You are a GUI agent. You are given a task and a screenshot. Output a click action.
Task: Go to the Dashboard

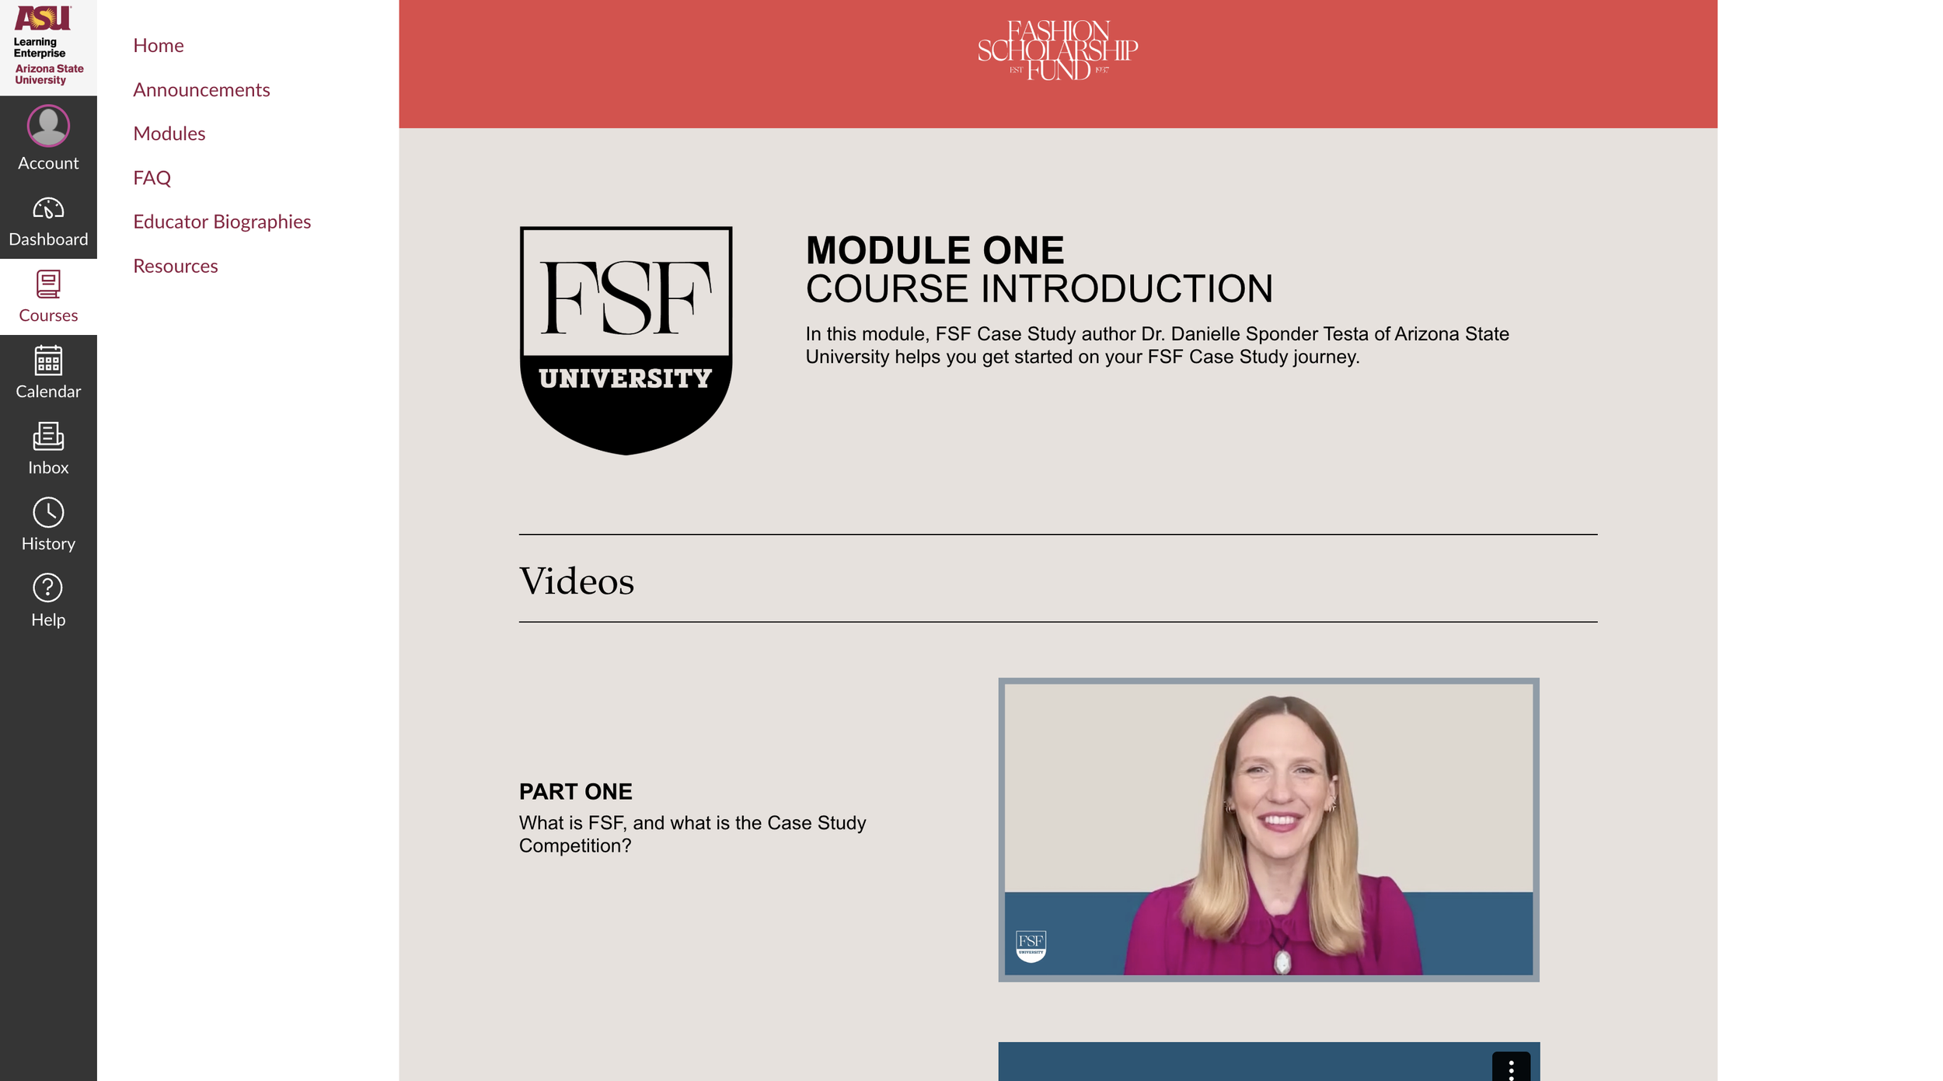point(48,221)
